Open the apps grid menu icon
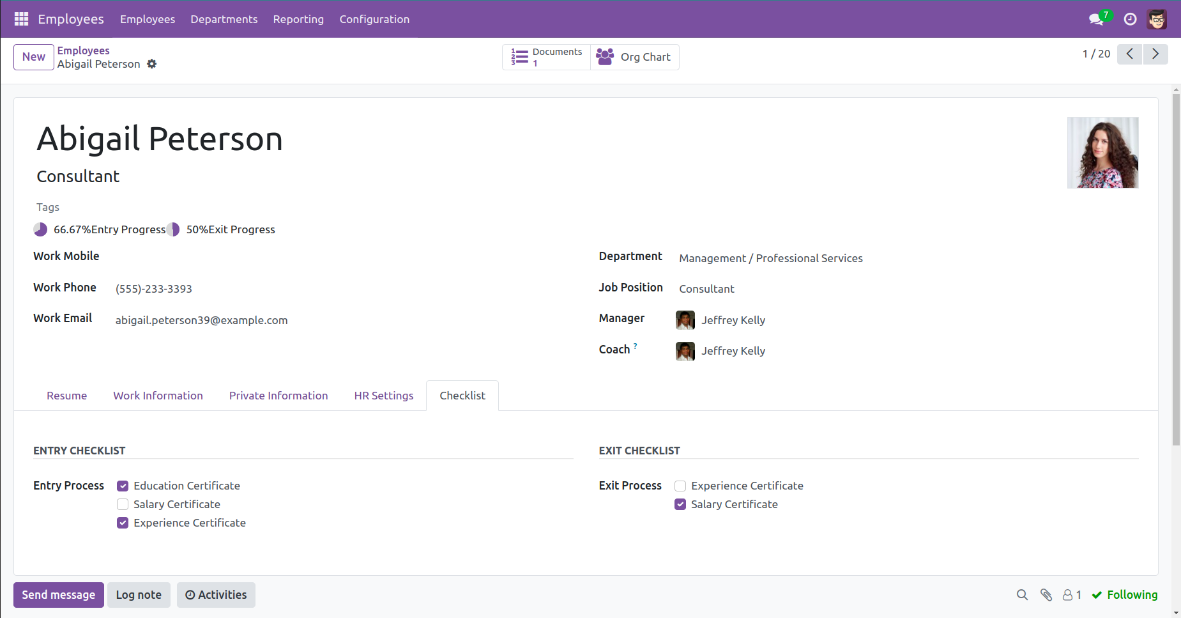Image resolution: width=1181 pixels, height=618 pixels. [x=21, y=19]
